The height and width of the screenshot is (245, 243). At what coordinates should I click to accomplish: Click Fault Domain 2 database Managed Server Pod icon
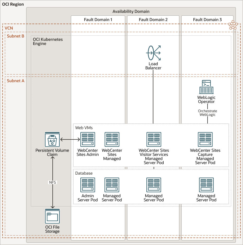154,185
